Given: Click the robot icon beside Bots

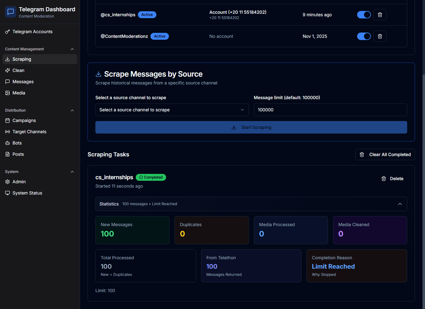Looking at the screenshot, I should (8, 143).
